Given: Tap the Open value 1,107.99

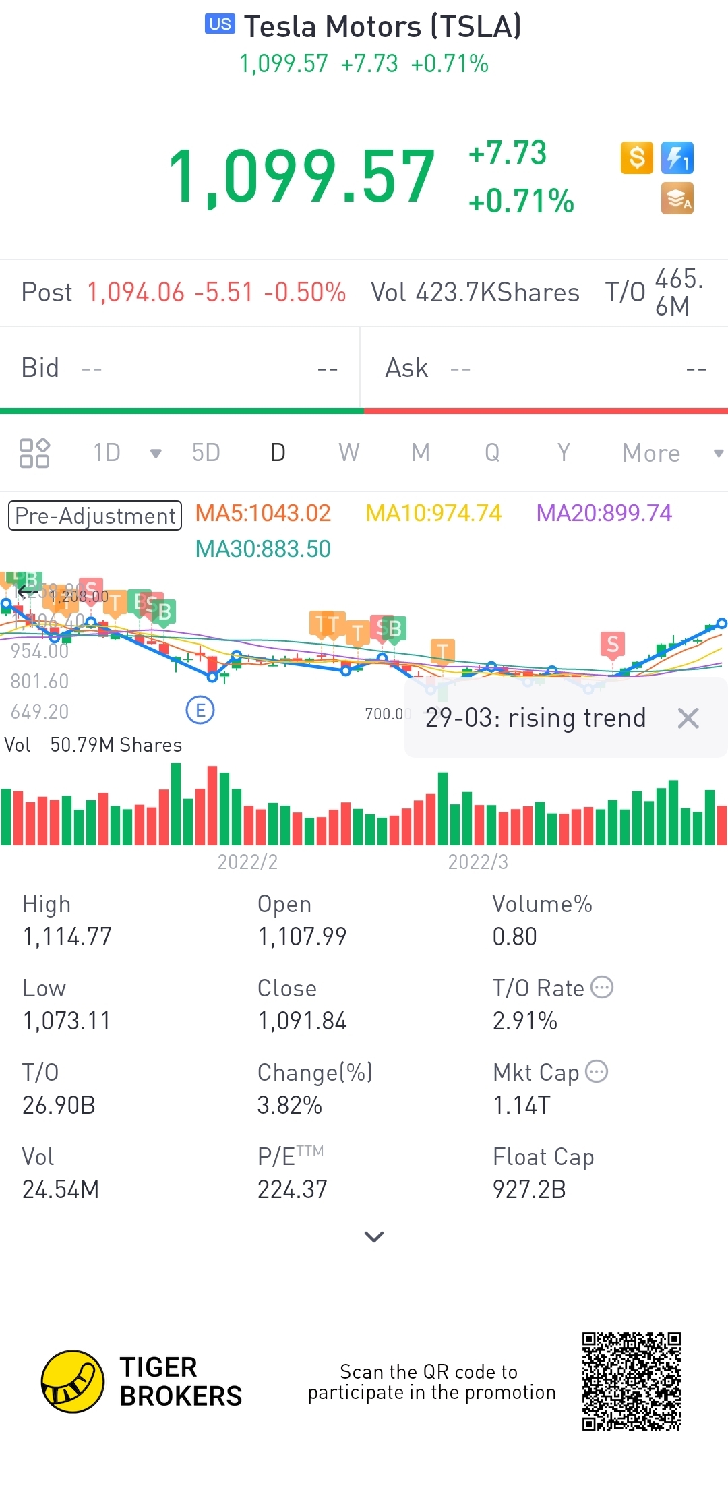Looking at the screenshot, I should tap(302, 937).
